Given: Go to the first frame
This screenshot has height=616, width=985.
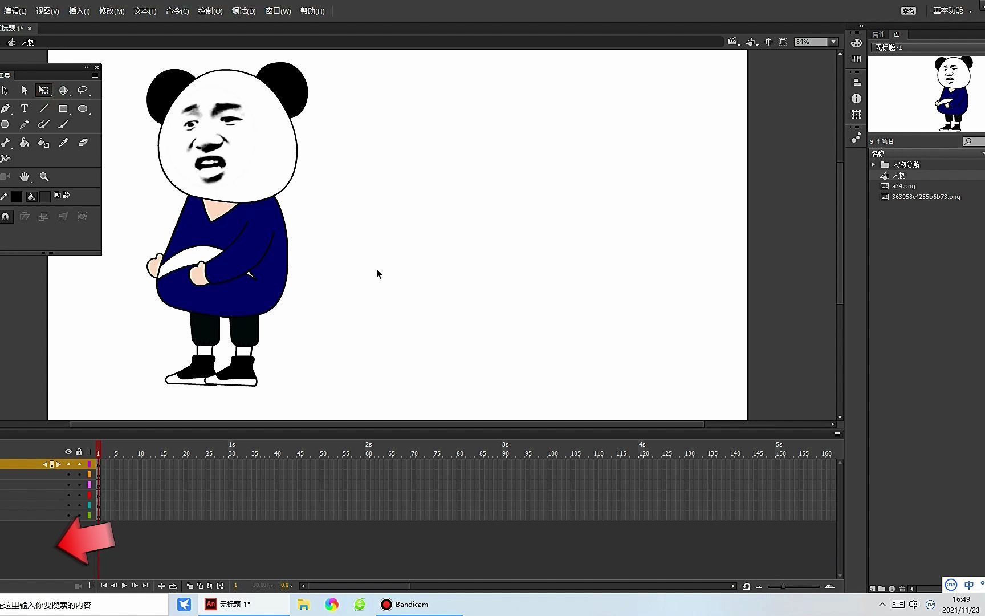Looking at the screenshot, I should (x=104, y=586).
